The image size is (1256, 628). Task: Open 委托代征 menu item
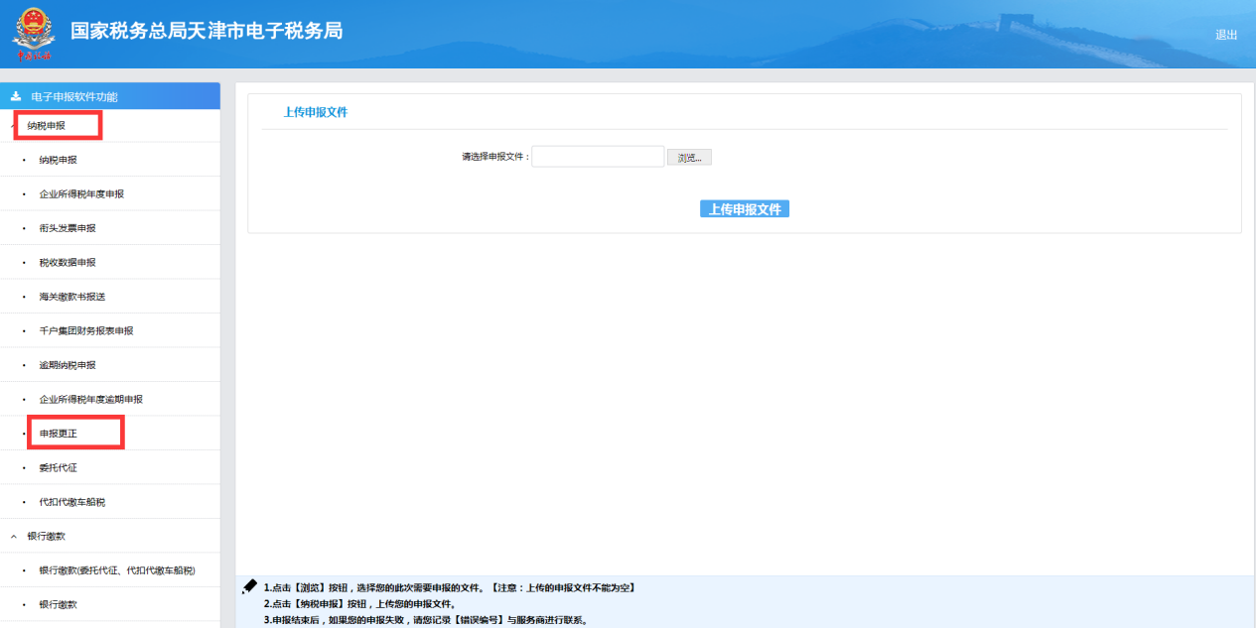tap(58, 468)
